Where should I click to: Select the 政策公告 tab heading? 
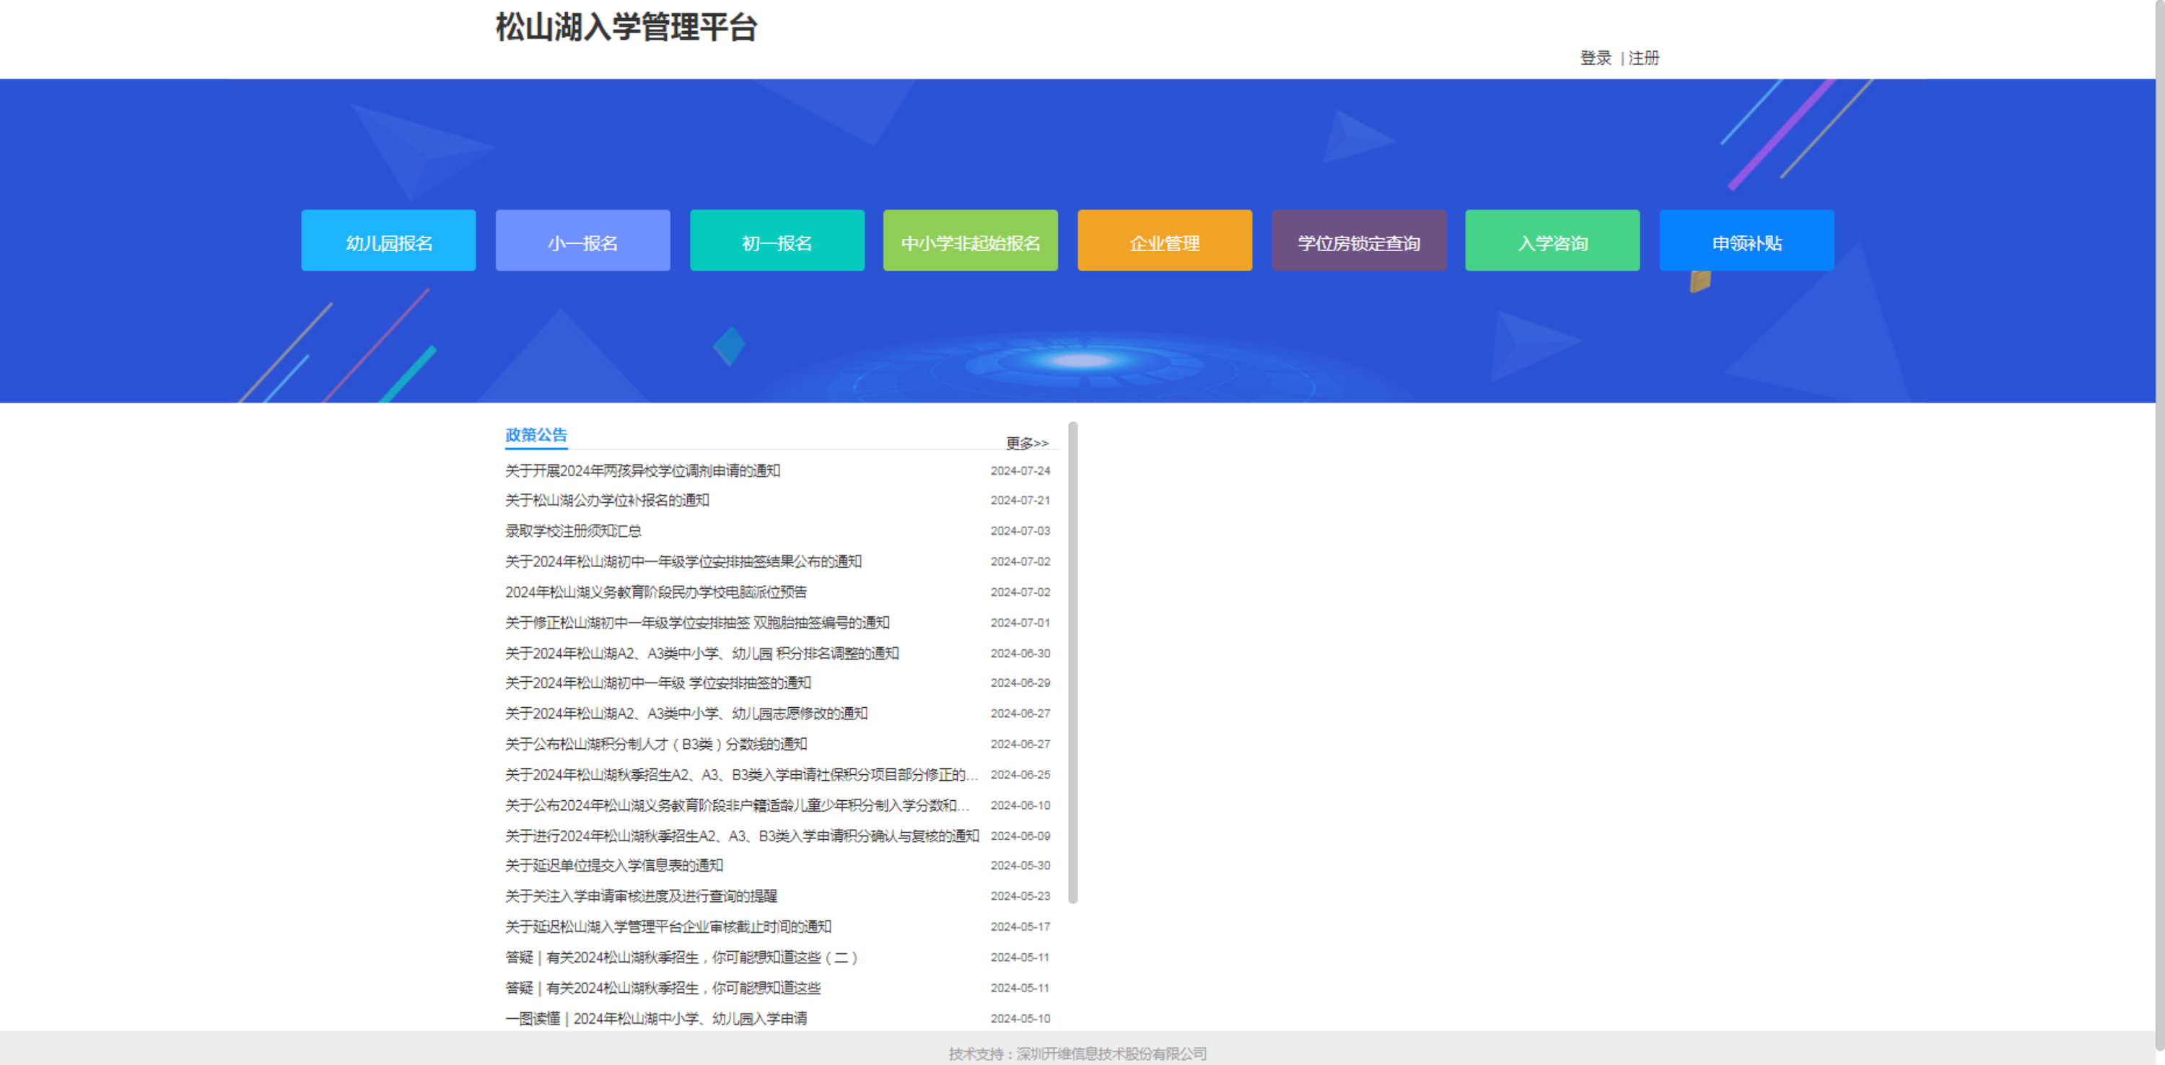tap(535, 434)
